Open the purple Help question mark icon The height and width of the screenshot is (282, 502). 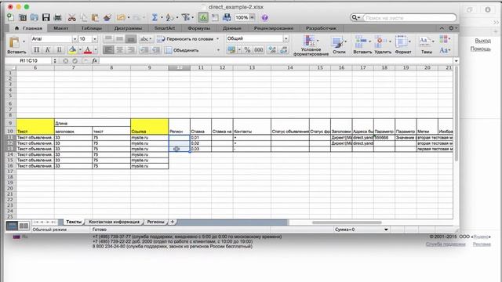coord(265,17)
